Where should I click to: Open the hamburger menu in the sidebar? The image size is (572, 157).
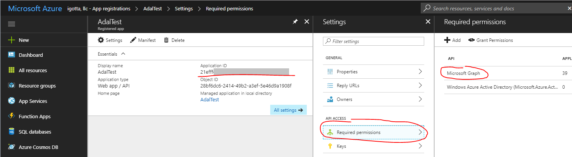pos(12,24)
